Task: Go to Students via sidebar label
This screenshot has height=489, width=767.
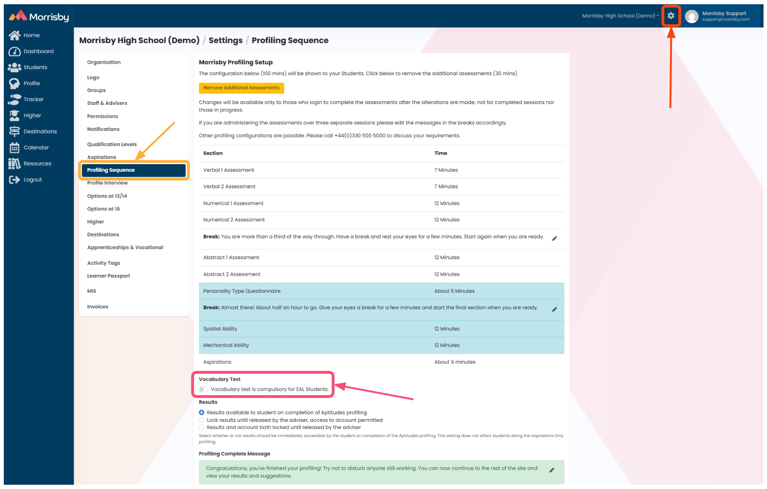Action: [35, 68]
